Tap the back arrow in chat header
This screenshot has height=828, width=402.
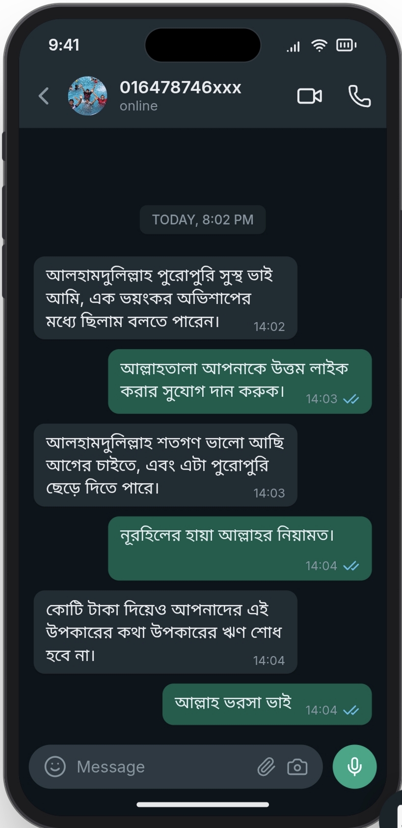(x=44, y=96)
